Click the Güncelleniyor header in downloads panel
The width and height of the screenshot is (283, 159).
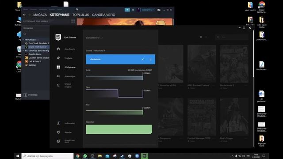(x=92, y=38)
